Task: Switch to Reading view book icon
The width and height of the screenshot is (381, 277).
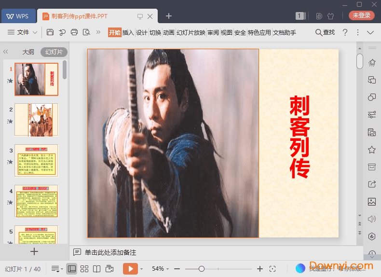Action: [x=97, y=269]
